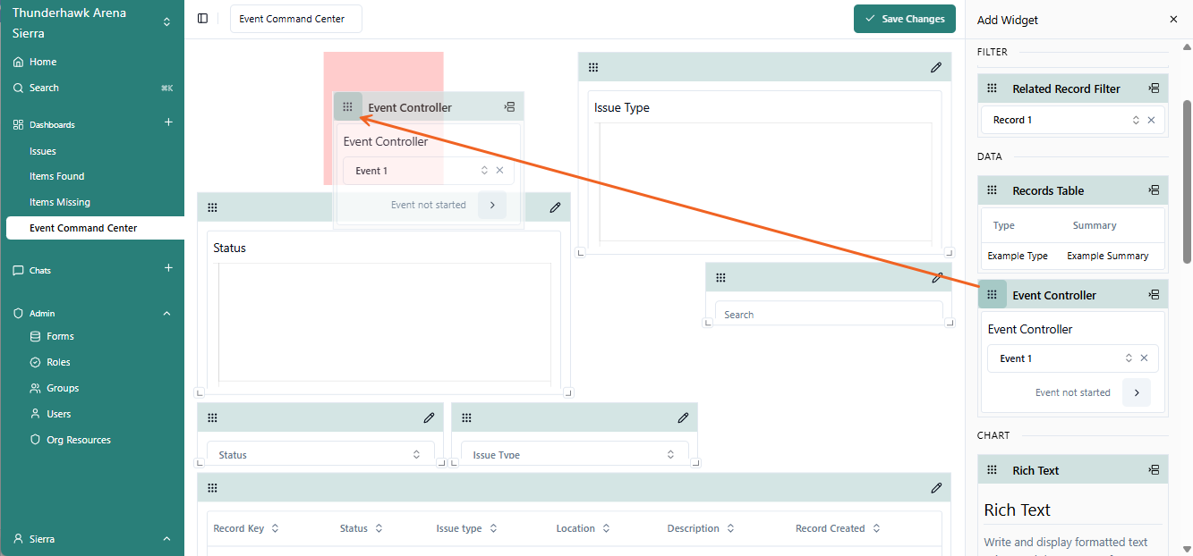Expand the Thunderhawk Arena organization switcher
This screenshot has height=556, width=1193.
click(166, 22)
